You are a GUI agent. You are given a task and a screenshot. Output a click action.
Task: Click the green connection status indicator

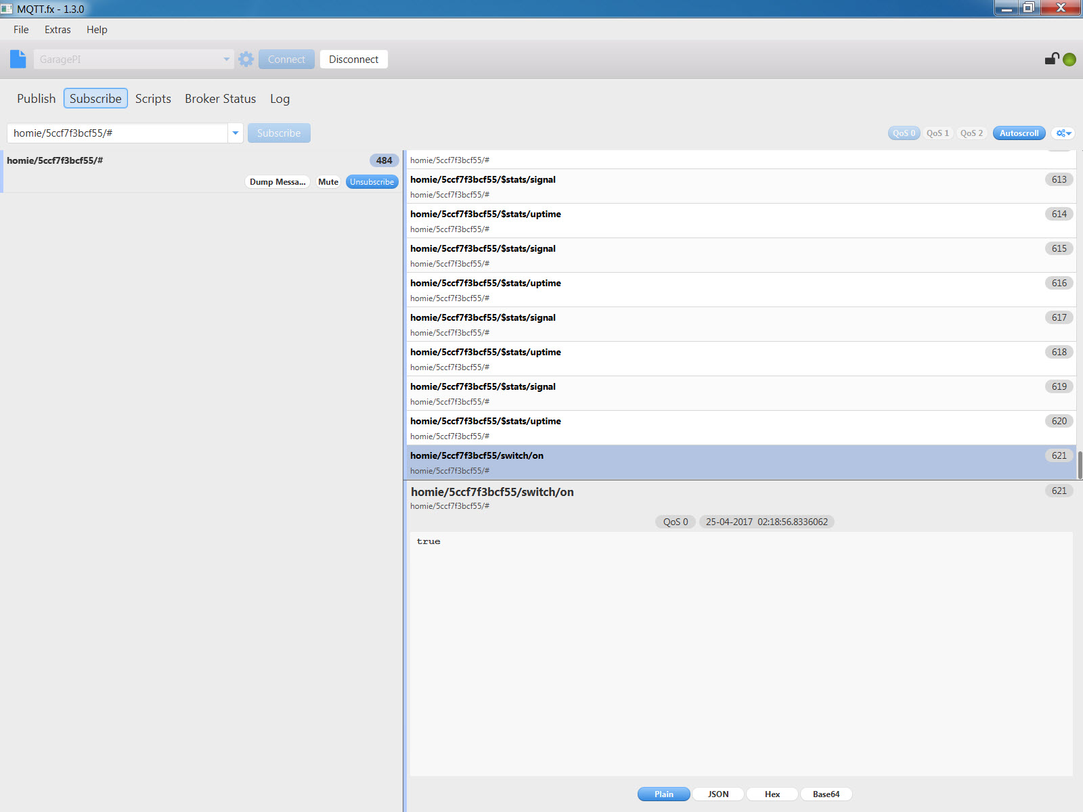pos(1069,59)
